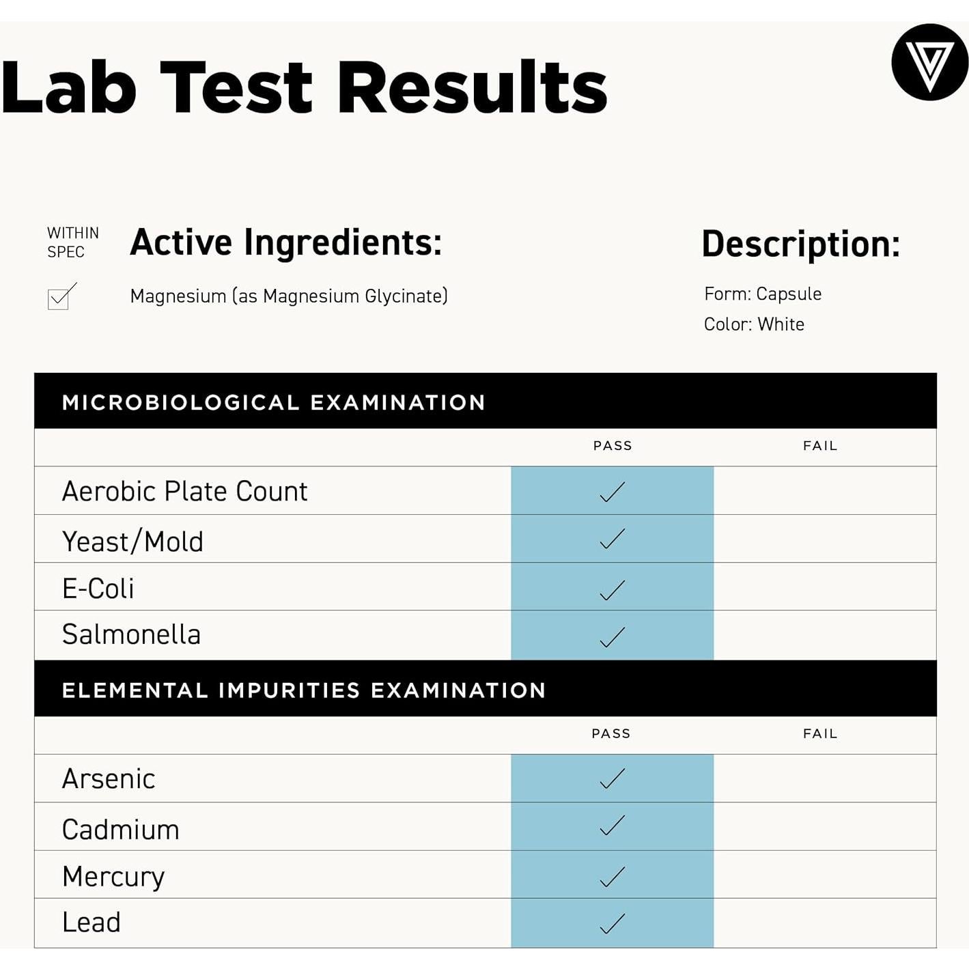This screenshot has height=969, width=969.
Task: Click the Lab Test Results title
Action: (304, 87)
